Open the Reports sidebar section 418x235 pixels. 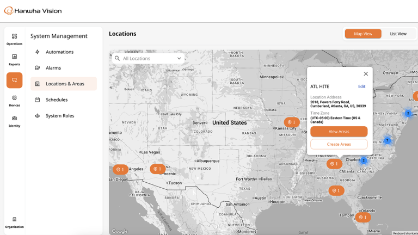coord(14,60)
